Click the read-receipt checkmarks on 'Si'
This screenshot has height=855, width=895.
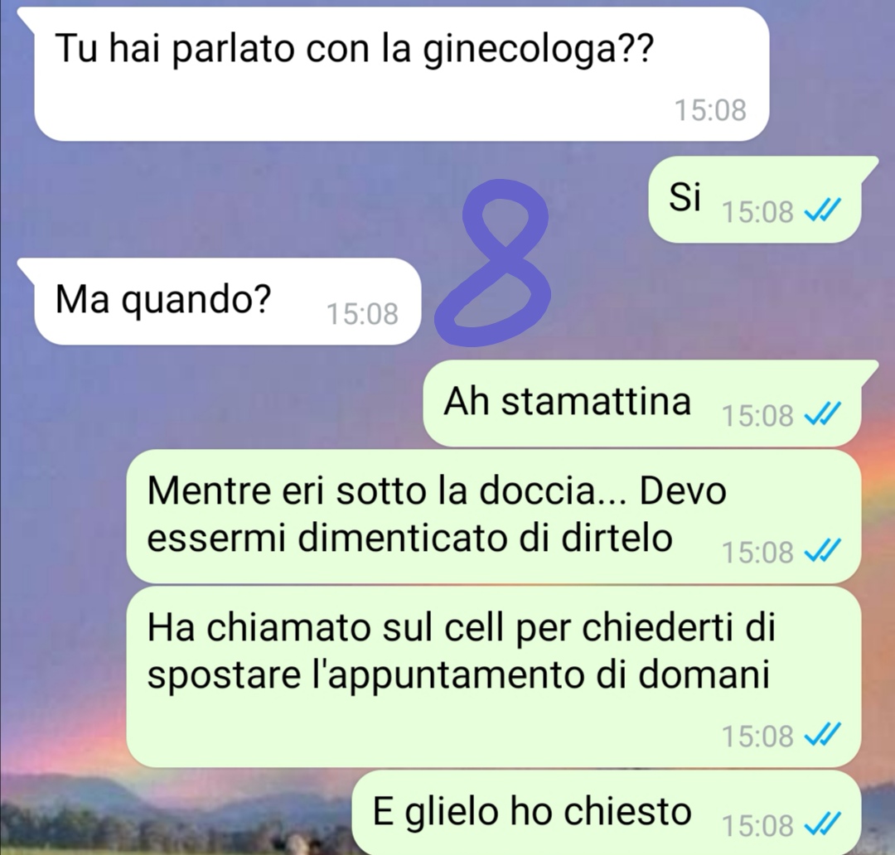[x=823, y=212]
